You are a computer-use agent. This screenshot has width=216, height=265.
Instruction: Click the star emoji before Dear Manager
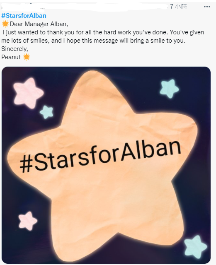(x=5, y=24)
